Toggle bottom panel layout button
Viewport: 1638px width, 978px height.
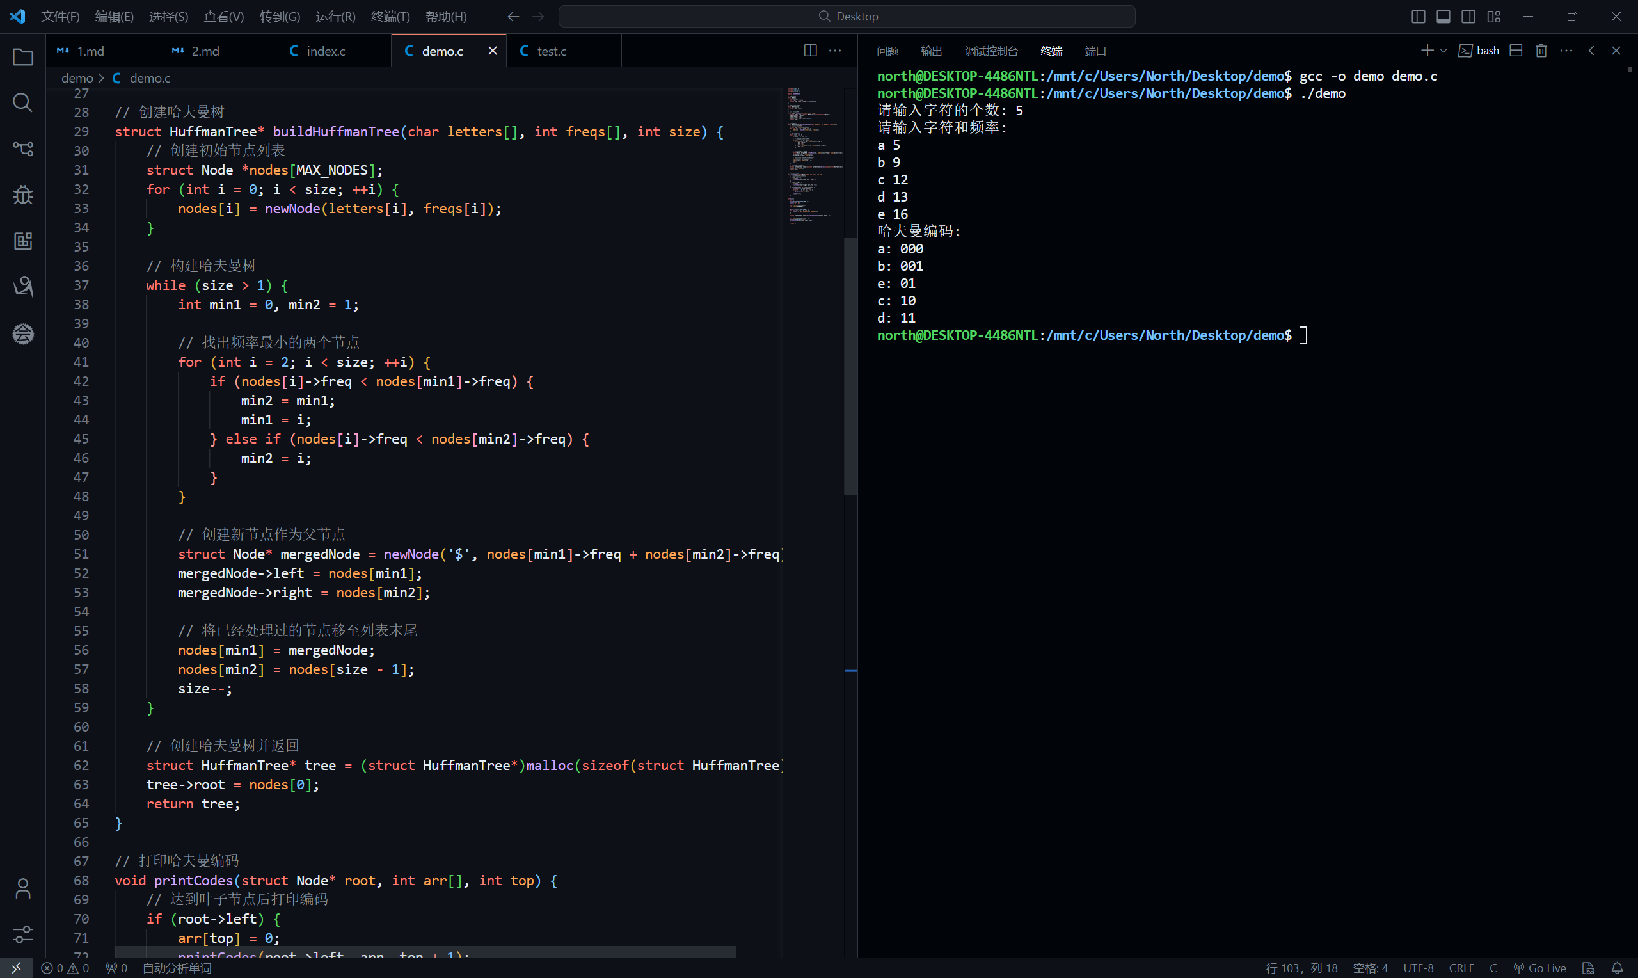1443,17
